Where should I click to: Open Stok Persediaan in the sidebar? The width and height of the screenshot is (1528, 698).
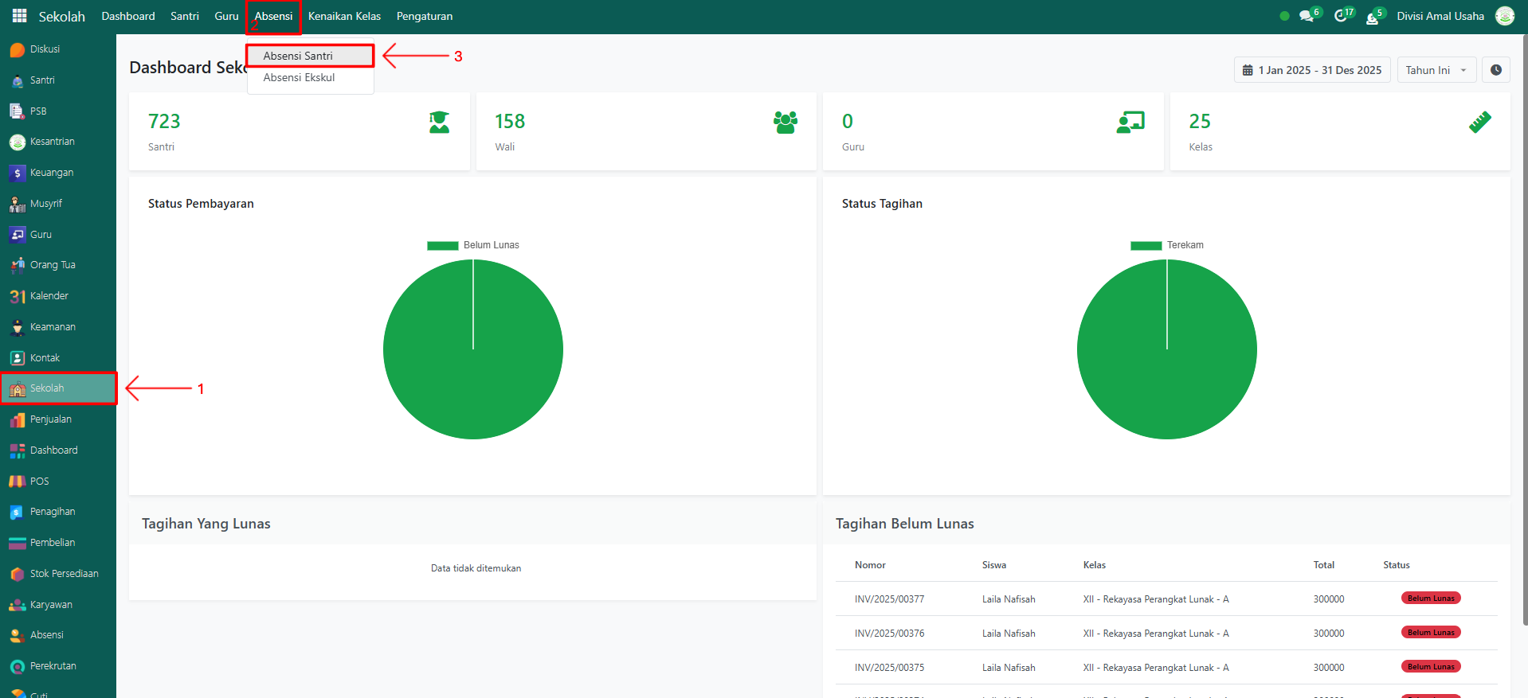pos(64,574)
